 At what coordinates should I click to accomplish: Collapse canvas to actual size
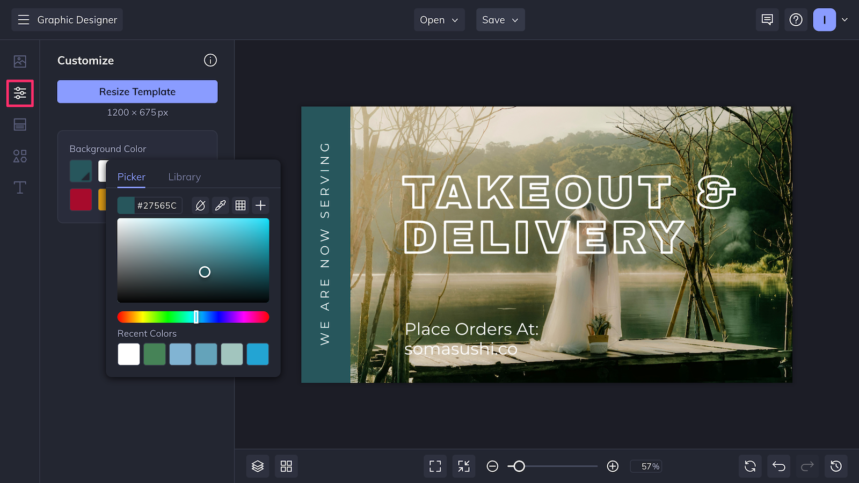pos(464,466)
